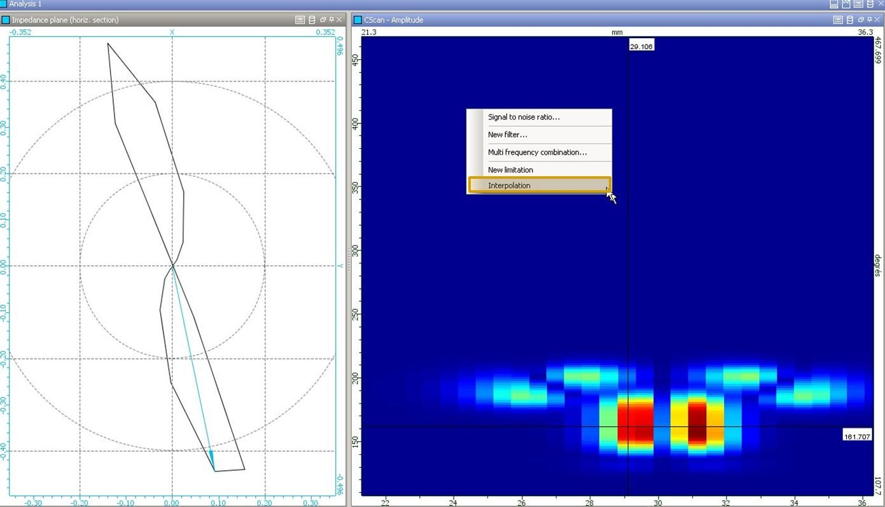Click the database icon in Impedance plane header
This screenshot has height=507, width=885.
click(x=312, y=20)
